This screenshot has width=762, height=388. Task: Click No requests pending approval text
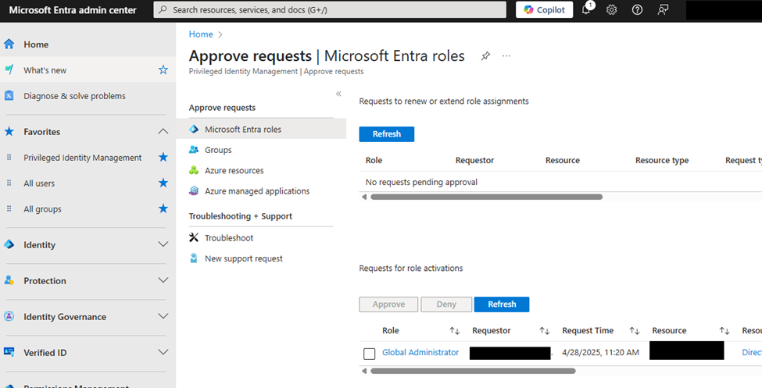pos(421,182)
